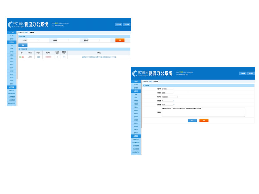
Task: Click the orange search button in the query bar
Action: coord(120,40)
